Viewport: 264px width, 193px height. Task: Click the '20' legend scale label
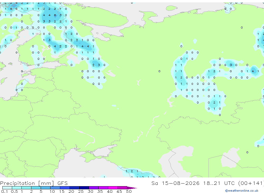71,191
